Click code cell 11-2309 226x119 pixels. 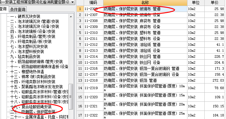[x=93, y=27]
